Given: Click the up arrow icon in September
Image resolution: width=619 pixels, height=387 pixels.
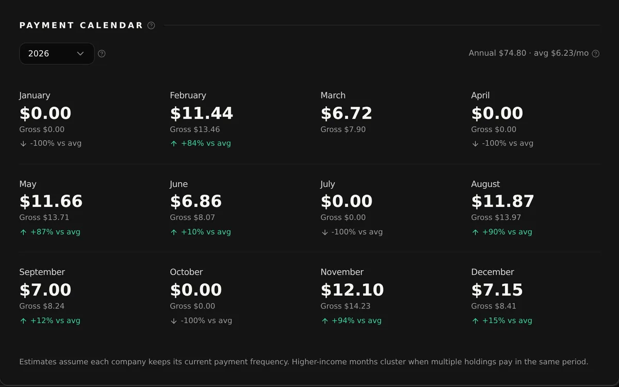Looking at the screenshot, I should tap(23, 321).
